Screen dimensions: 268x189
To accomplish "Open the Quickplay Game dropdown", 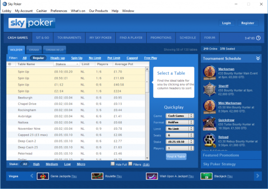I will 179,116.
